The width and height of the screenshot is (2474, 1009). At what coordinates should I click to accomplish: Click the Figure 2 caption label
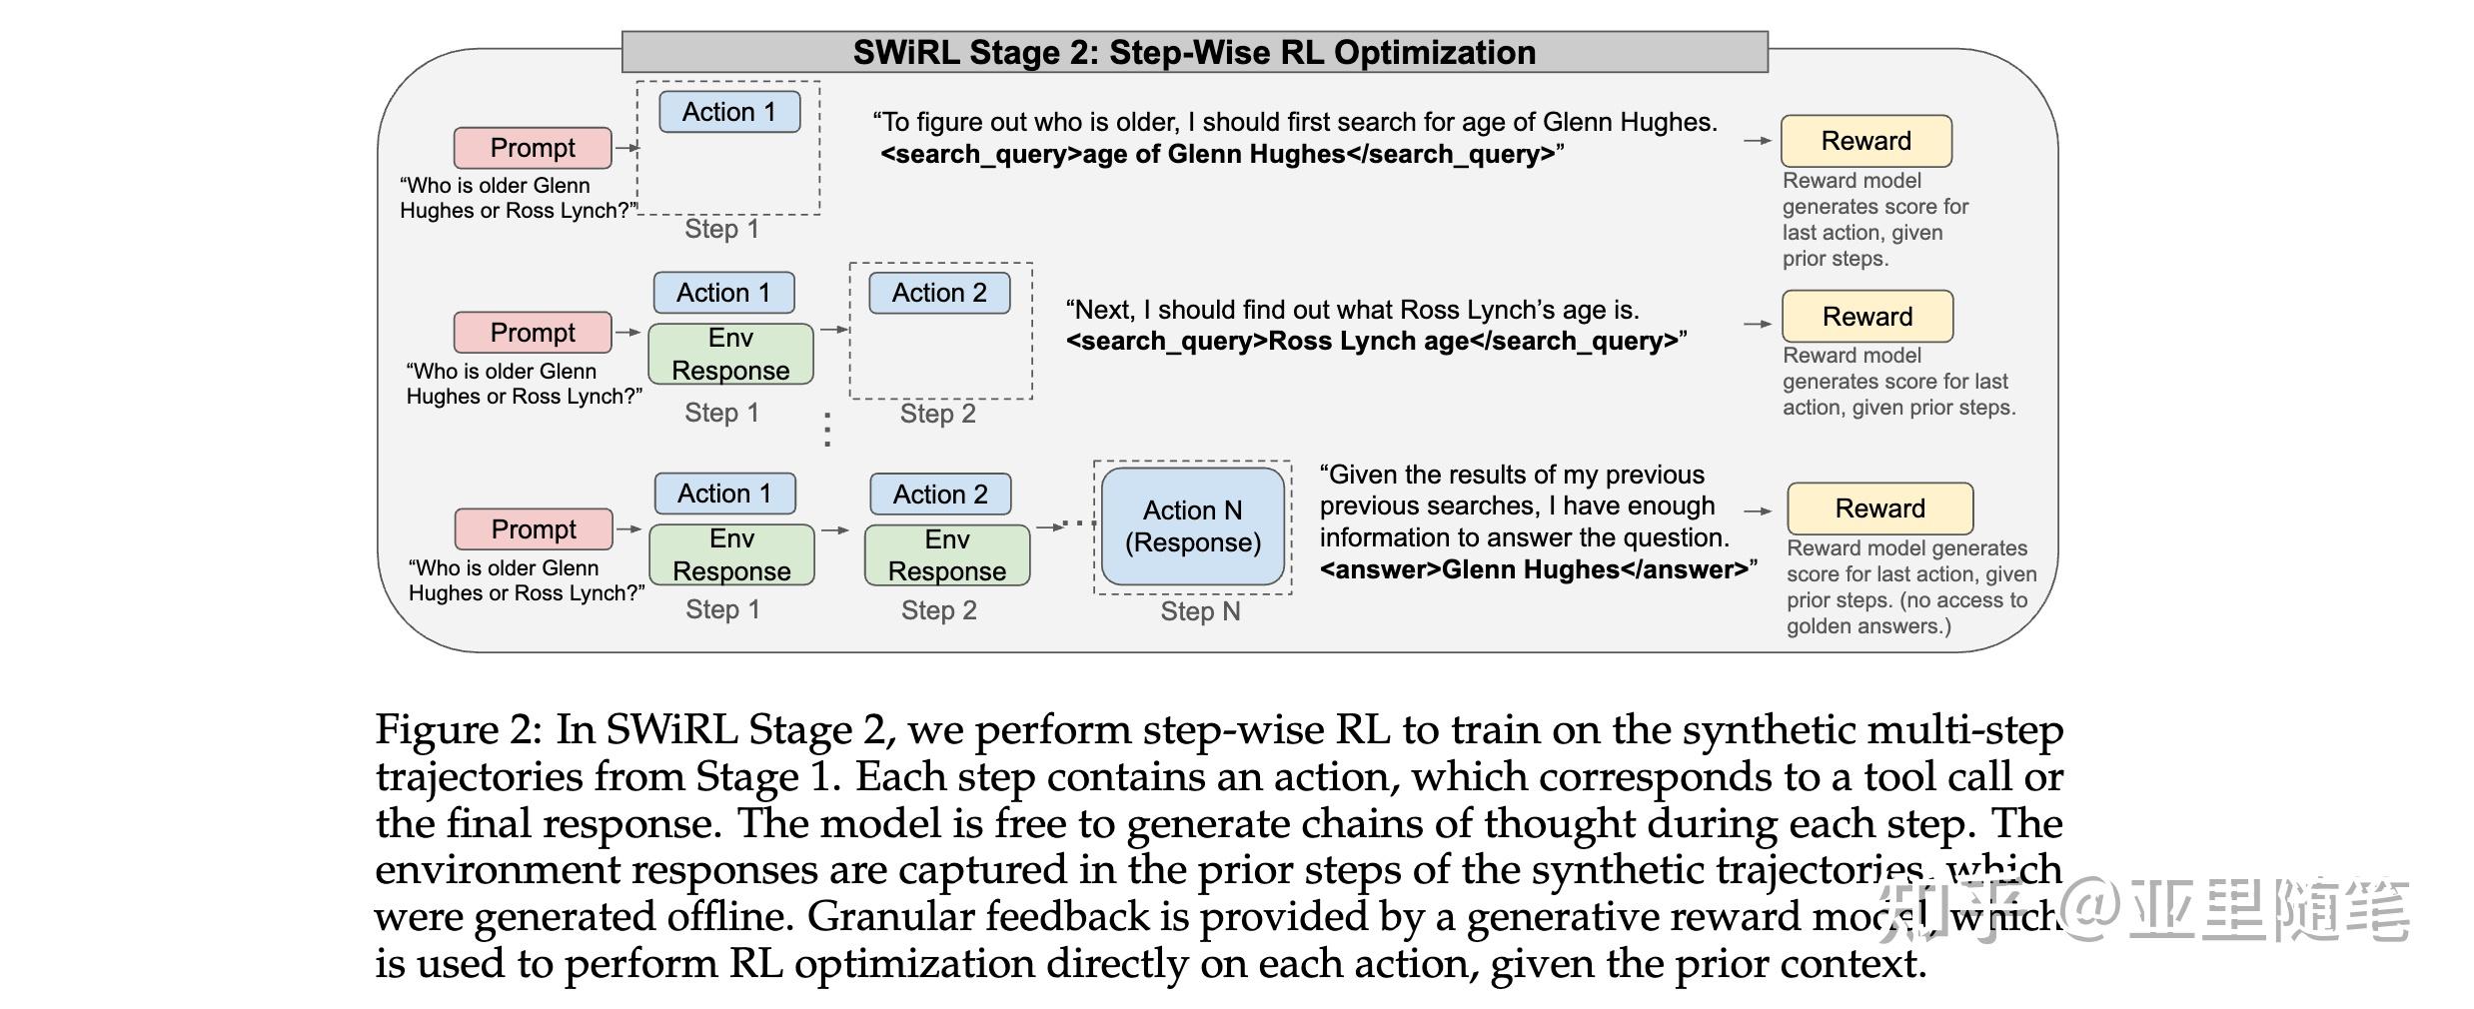458,730
